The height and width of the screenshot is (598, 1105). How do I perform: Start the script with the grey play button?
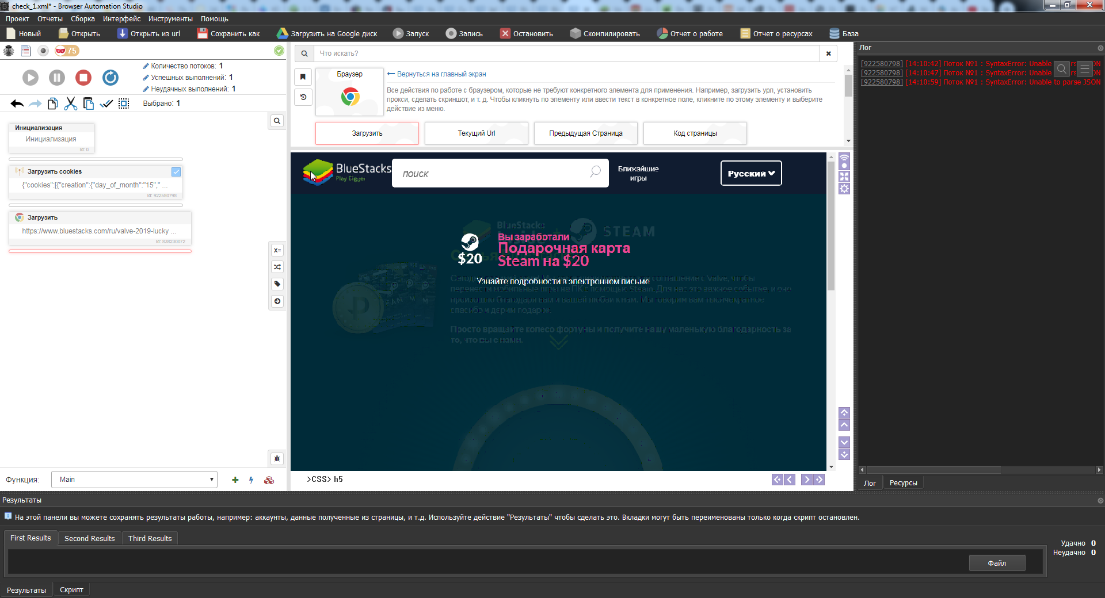[x=31, y=78]
